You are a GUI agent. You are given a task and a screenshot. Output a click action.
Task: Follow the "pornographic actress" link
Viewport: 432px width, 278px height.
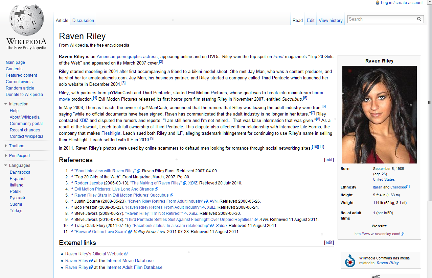[137, 57]
